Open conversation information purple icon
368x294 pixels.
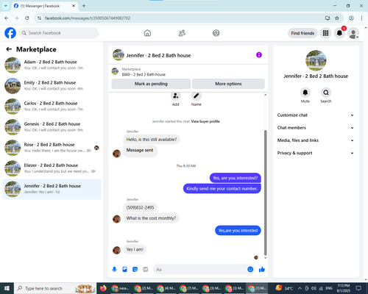(x=259, y=55)
